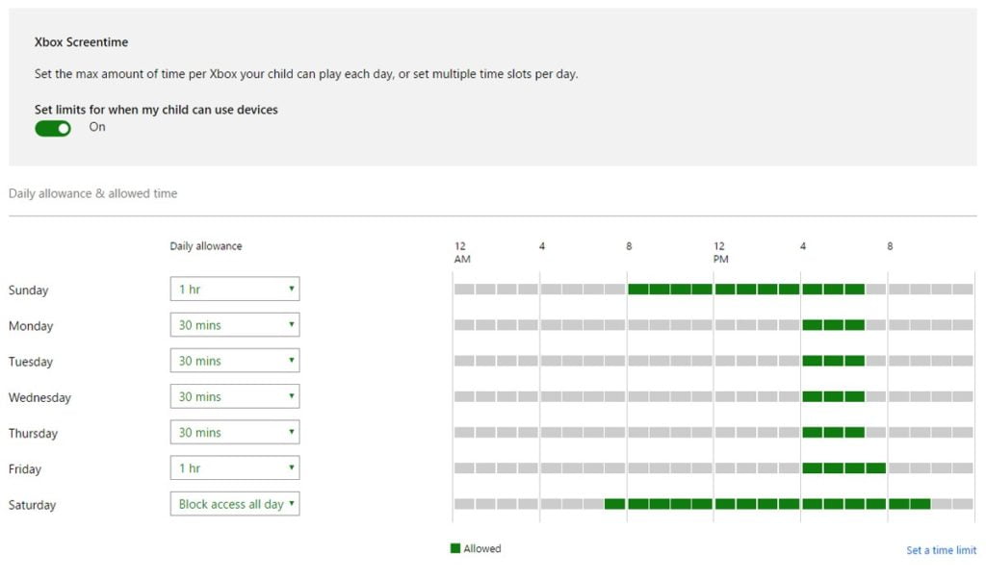986x580 pixels.
Task: Click the Xbox Screentime heading
Action: (x=81, y=42)
